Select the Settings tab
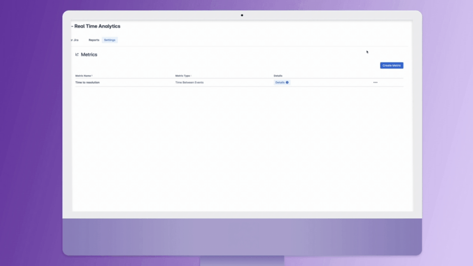This screenshot has width=473, height=266. 109,40
